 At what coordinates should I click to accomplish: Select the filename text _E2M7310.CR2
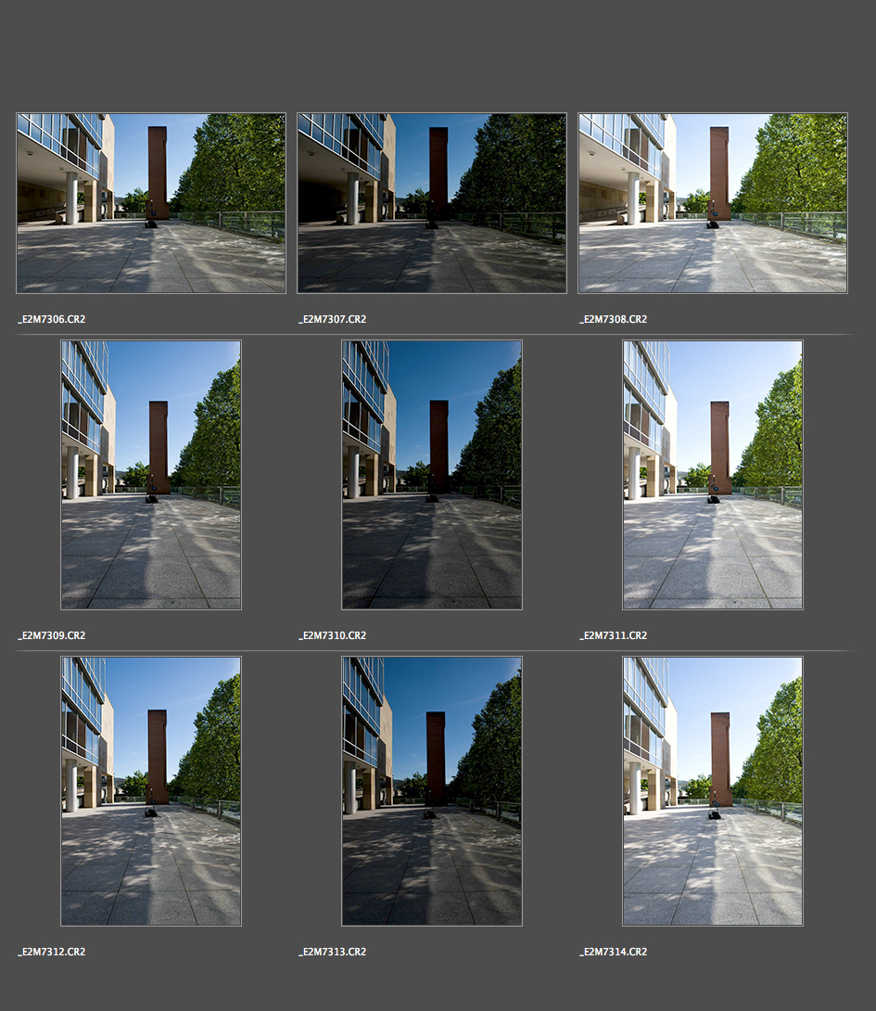333,635
